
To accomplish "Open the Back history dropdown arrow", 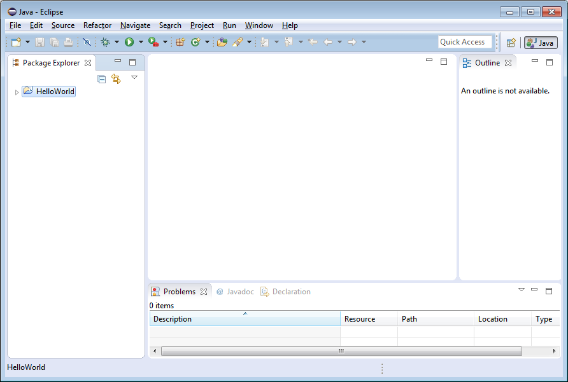I will tap(339, 43).
